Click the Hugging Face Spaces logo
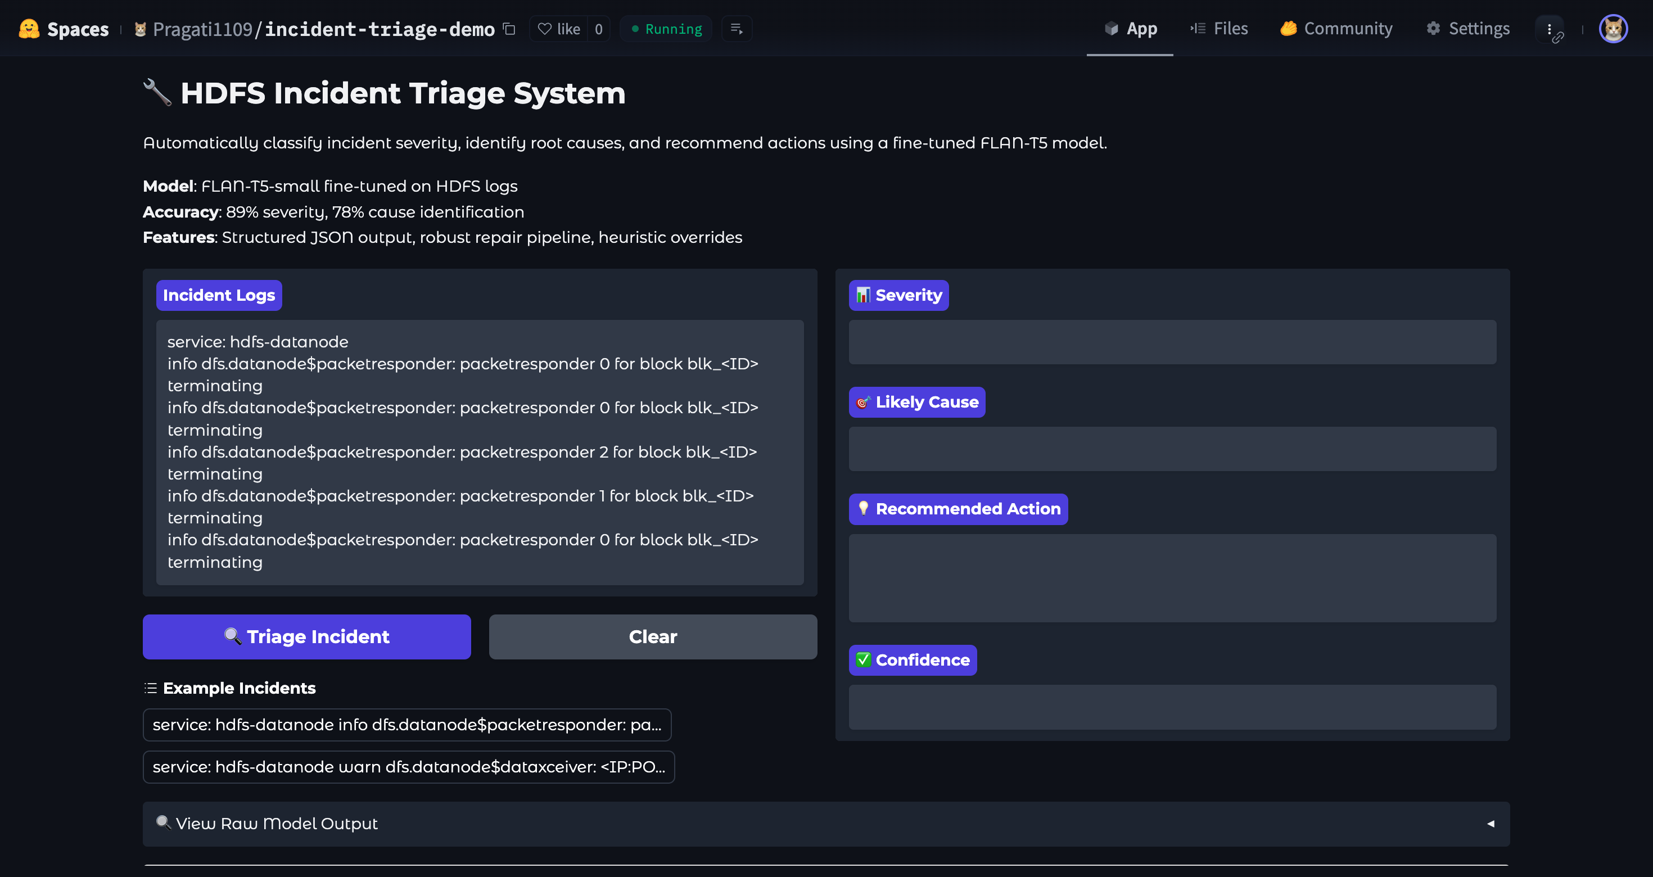 pyautogui.click(x=29, y=29)
